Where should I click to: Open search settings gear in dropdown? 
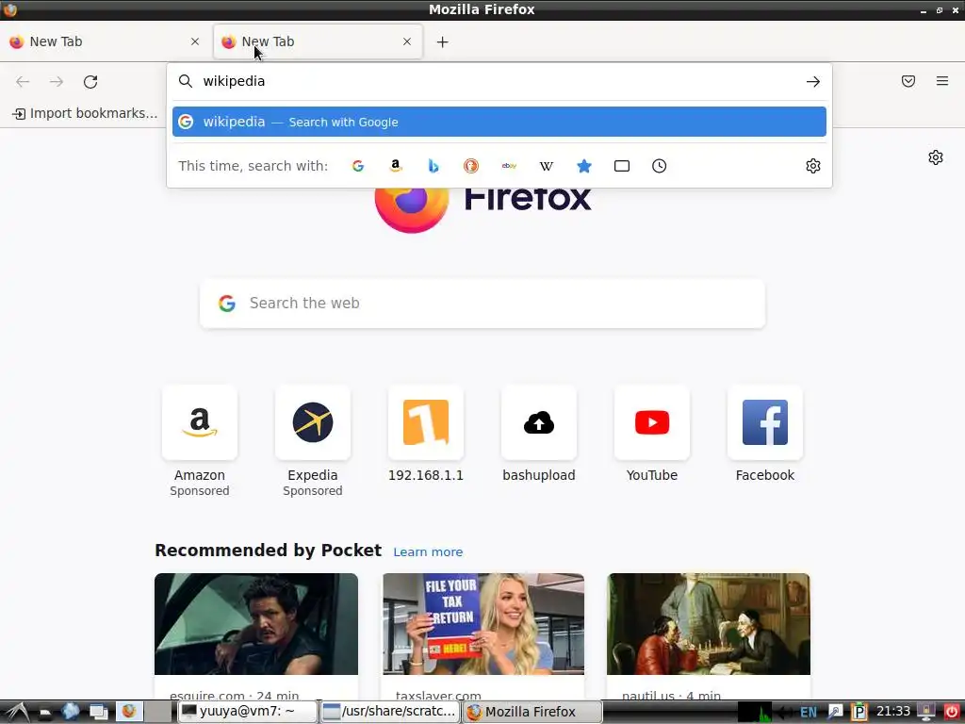click(813, 166)
